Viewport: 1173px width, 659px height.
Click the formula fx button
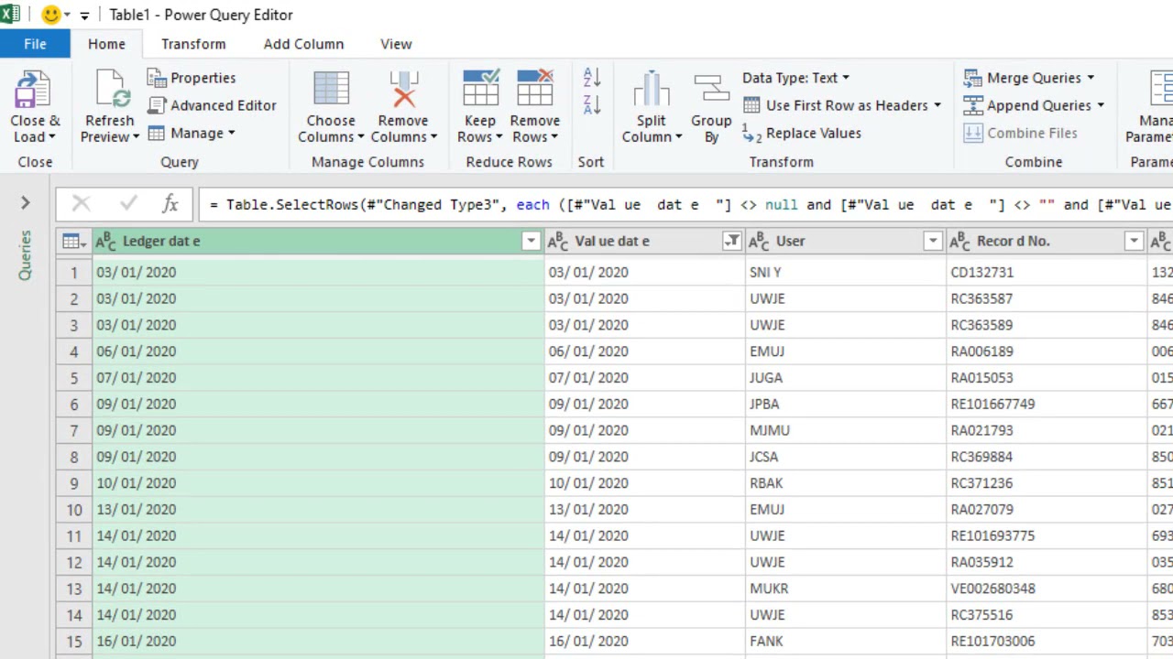[x=170, y=204]
